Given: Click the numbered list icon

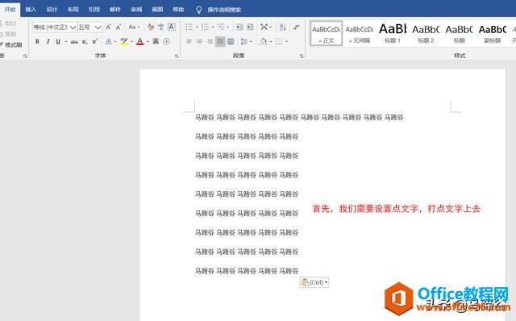Looking at the screenshot, I should (205, 27).
